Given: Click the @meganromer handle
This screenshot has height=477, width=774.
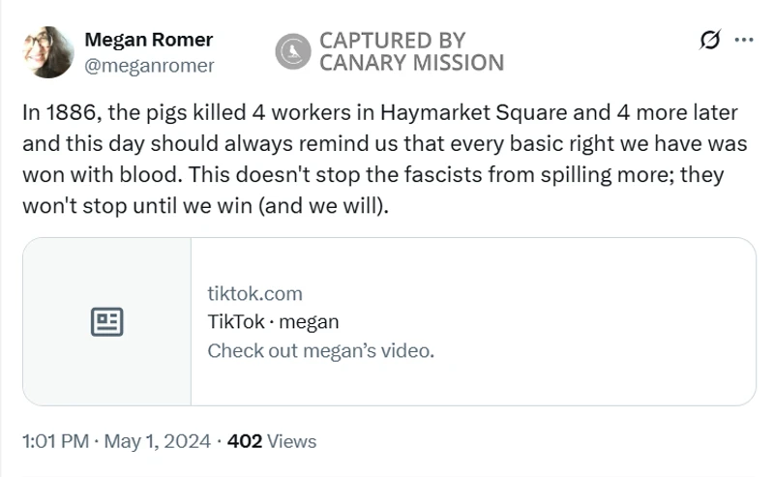Looking at the screenshot, I should [x=149, y=66].
